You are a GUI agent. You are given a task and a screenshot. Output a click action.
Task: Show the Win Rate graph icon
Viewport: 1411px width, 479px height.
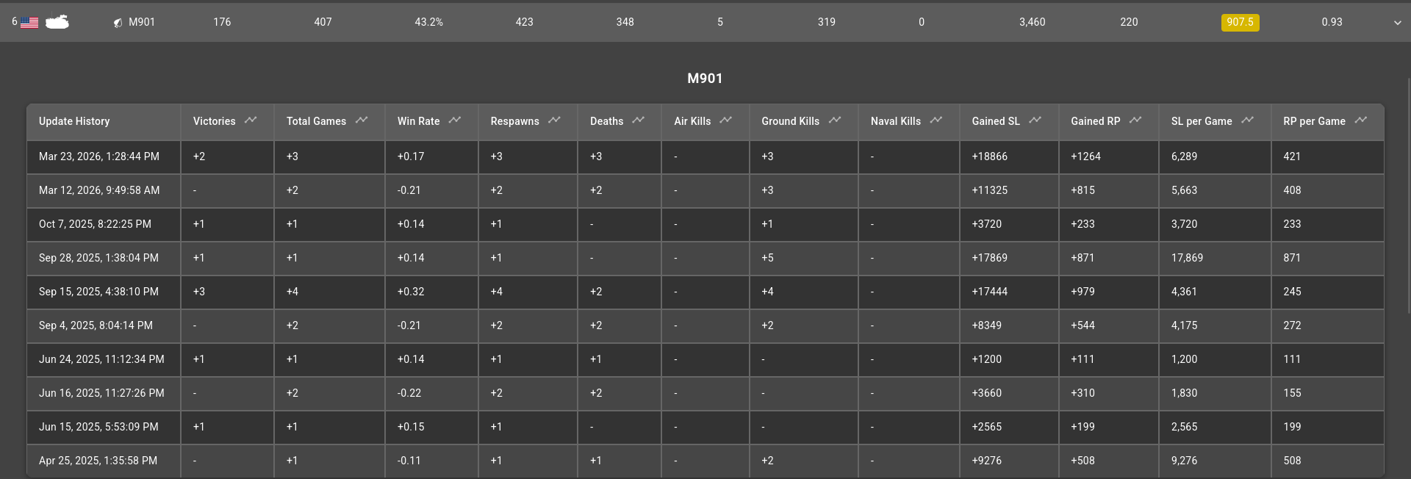pos(455,120)
